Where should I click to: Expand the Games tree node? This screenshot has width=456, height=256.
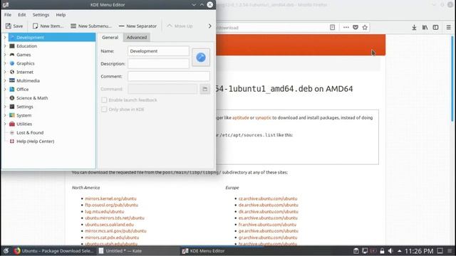[x=5, y=55]
